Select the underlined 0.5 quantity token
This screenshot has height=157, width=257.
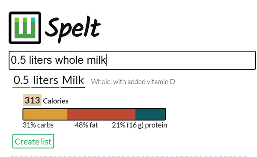point(21,80)
